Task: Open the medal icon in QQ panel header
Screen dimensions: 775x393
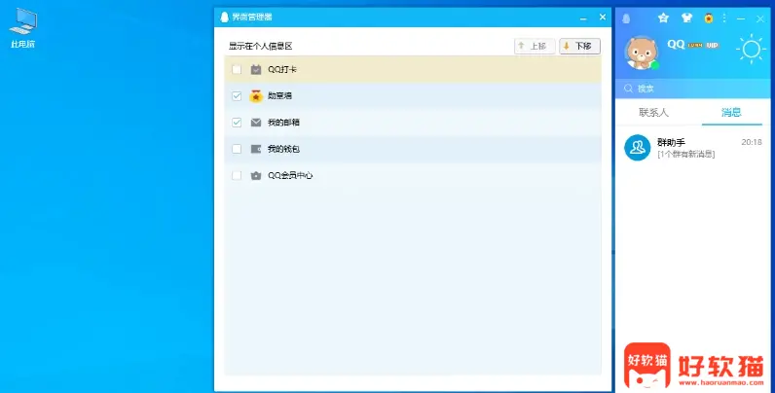Action: (708, 18)
